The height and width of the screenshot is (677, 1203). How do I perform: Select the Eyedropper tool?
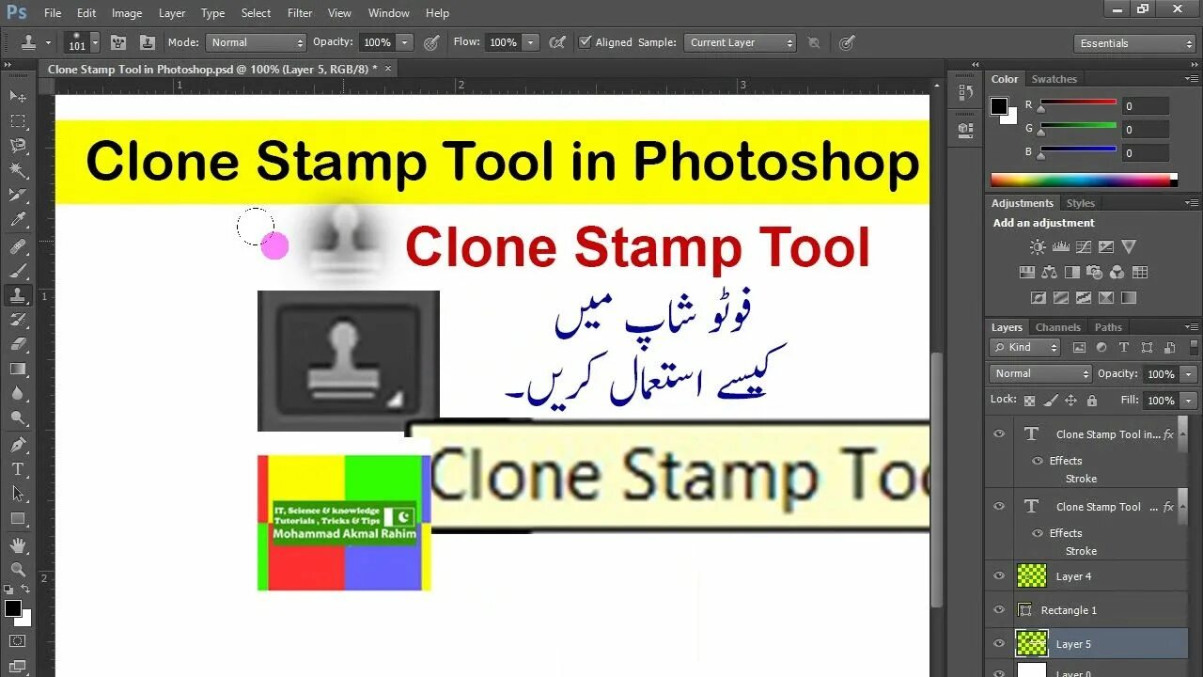click(18, 220)
